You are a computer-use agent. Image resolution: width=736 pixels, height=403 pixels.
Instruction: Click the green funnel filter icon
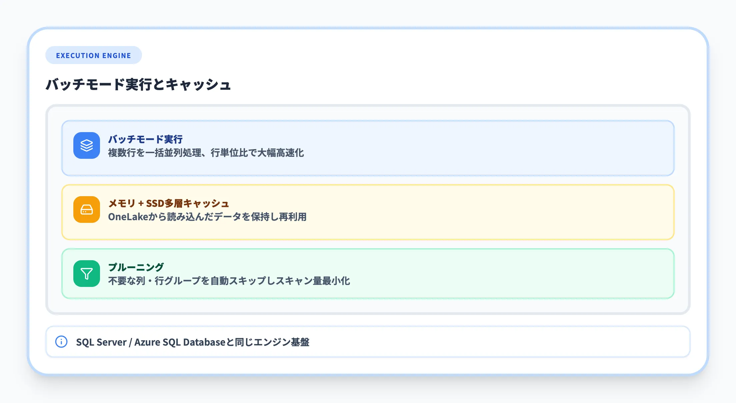click(87, 274)
